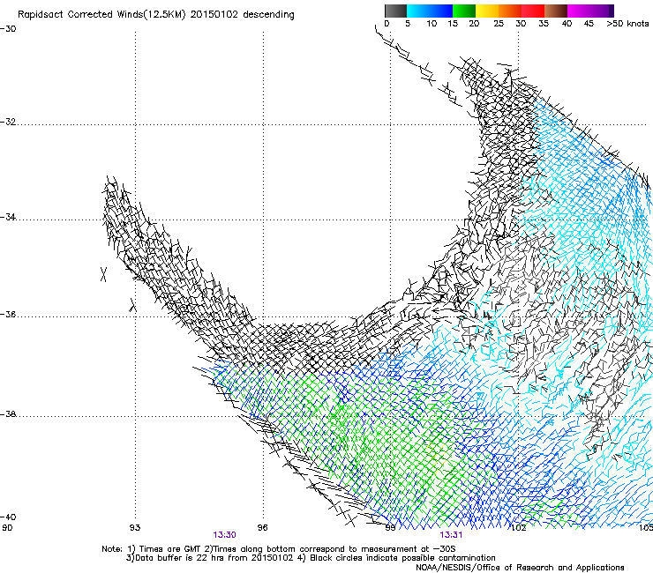
Task: Click the purple '13:30' time label
Action: [x=224, y=535]
